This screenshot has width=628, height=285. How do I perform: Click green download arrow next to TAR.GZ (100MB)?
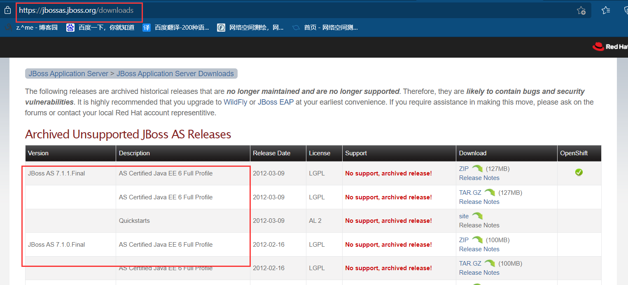(x=490, y=263)
